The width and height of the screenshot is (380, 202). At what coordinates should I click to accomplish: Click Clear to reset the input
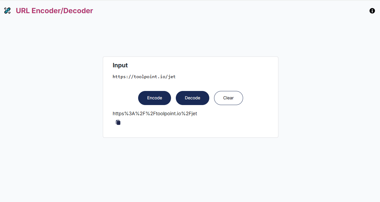[x=228, y=98]
